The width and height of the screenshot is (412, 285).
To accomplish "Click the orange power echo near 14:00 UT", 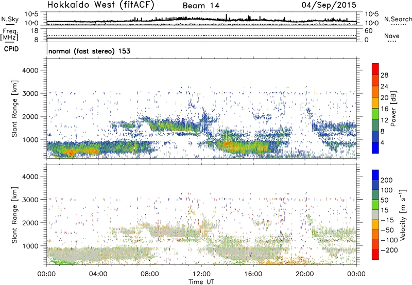I will (x=228, y=145).
